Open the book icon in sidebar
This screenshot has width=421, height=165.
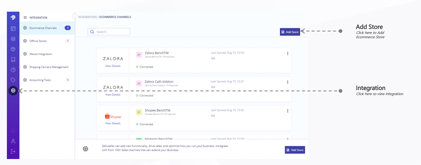pyautogui.click(x=13, y=59)
